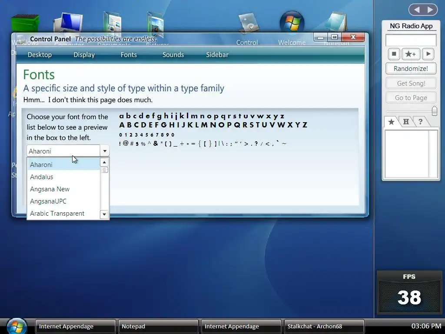
Task: Select Arabic Transparent in the font list
Action: 63,214
